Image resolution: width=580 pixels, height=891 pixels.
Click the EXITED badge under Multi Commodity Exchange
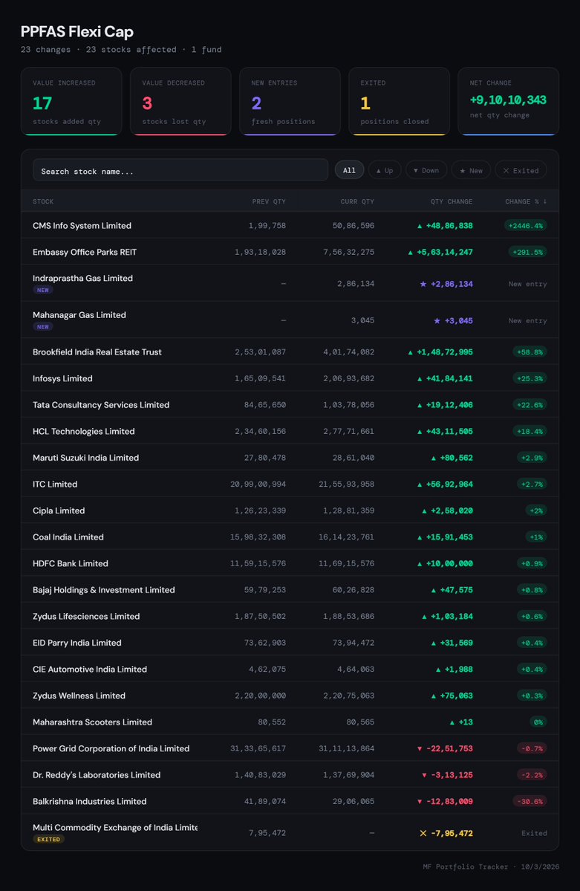pos(48,839)
